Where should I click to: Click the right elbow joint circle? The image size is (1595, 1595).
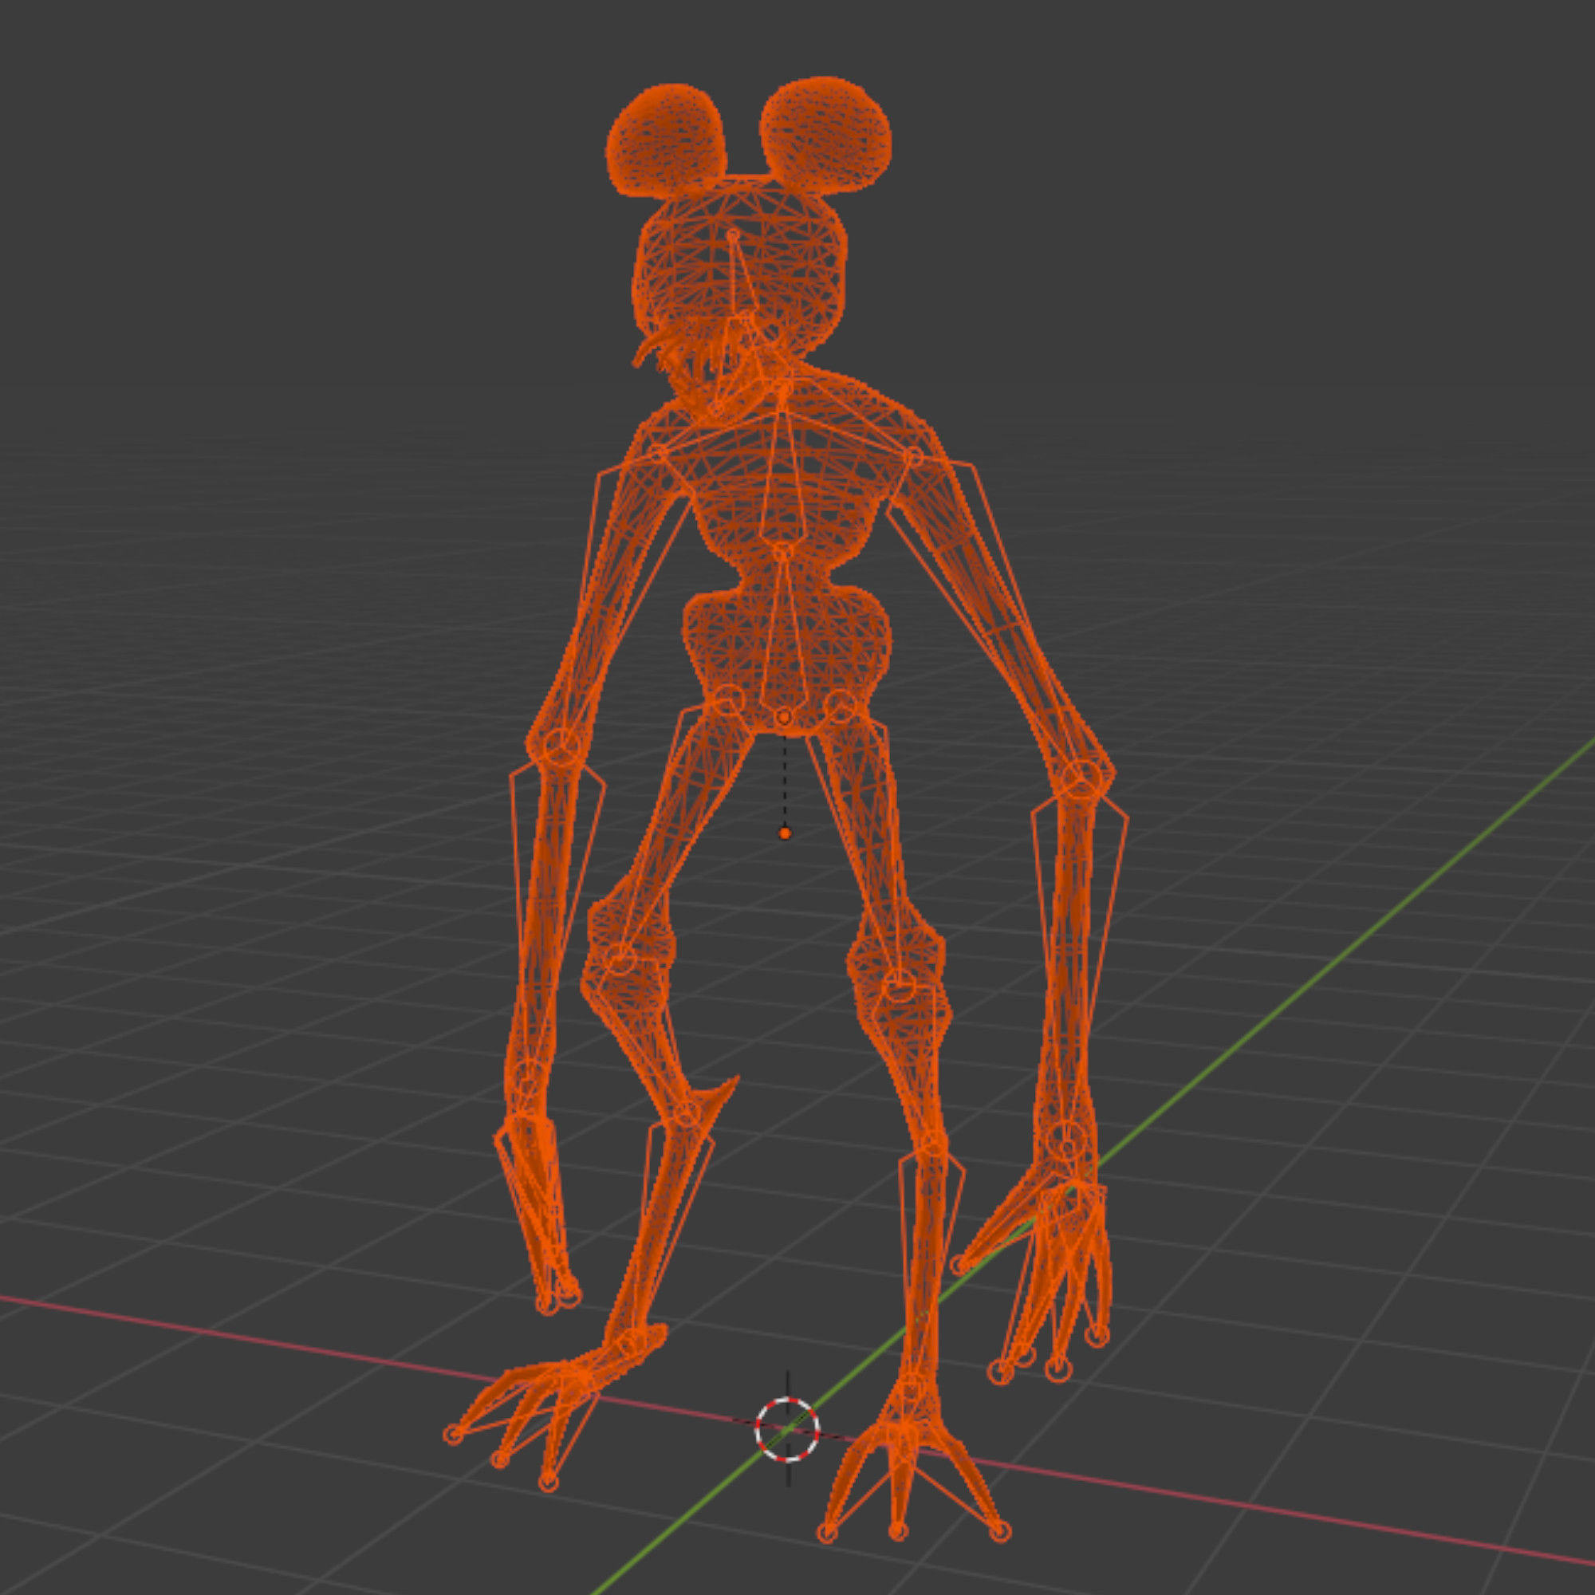pyautogui.click(x=1083, y=778)
